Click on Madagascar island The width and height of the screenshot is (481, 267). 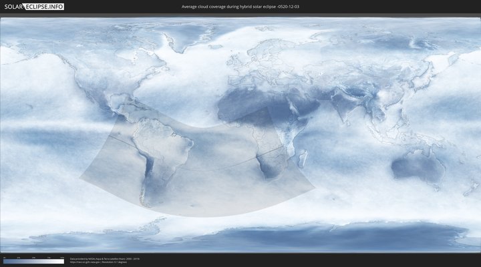tap(303, 159)
